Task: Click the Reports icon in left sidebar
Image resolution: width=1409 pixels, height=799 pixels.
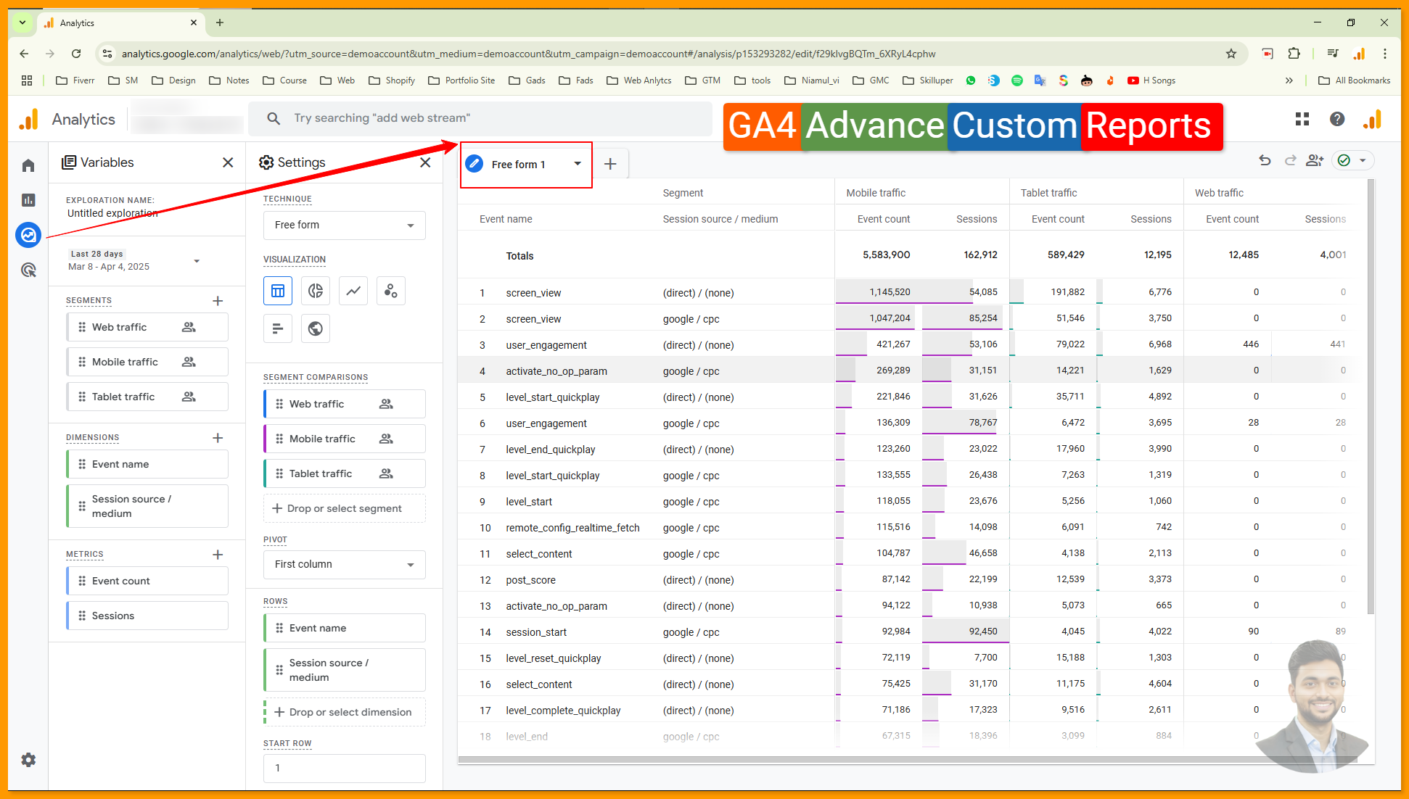Action: pos(28,200)
